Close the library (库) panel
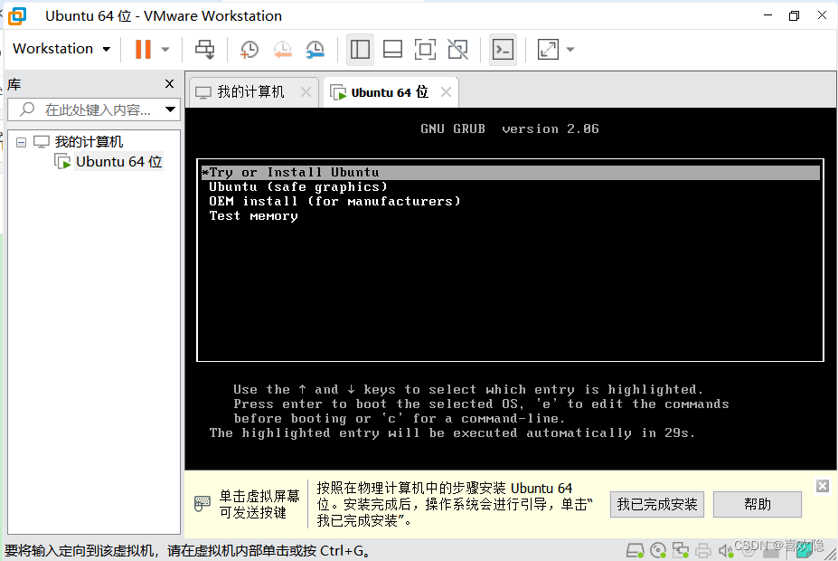This screenshot has width=838, height=561. (x=169, y=84)
